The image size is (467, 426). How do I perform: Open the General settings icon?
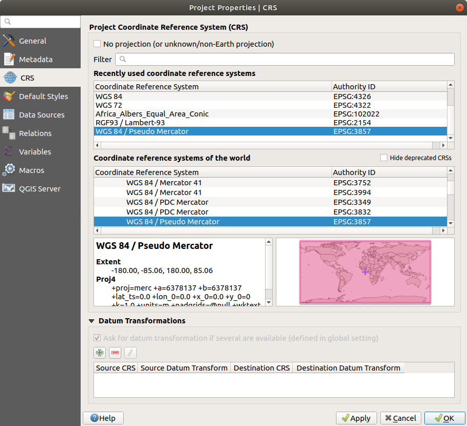9,41
